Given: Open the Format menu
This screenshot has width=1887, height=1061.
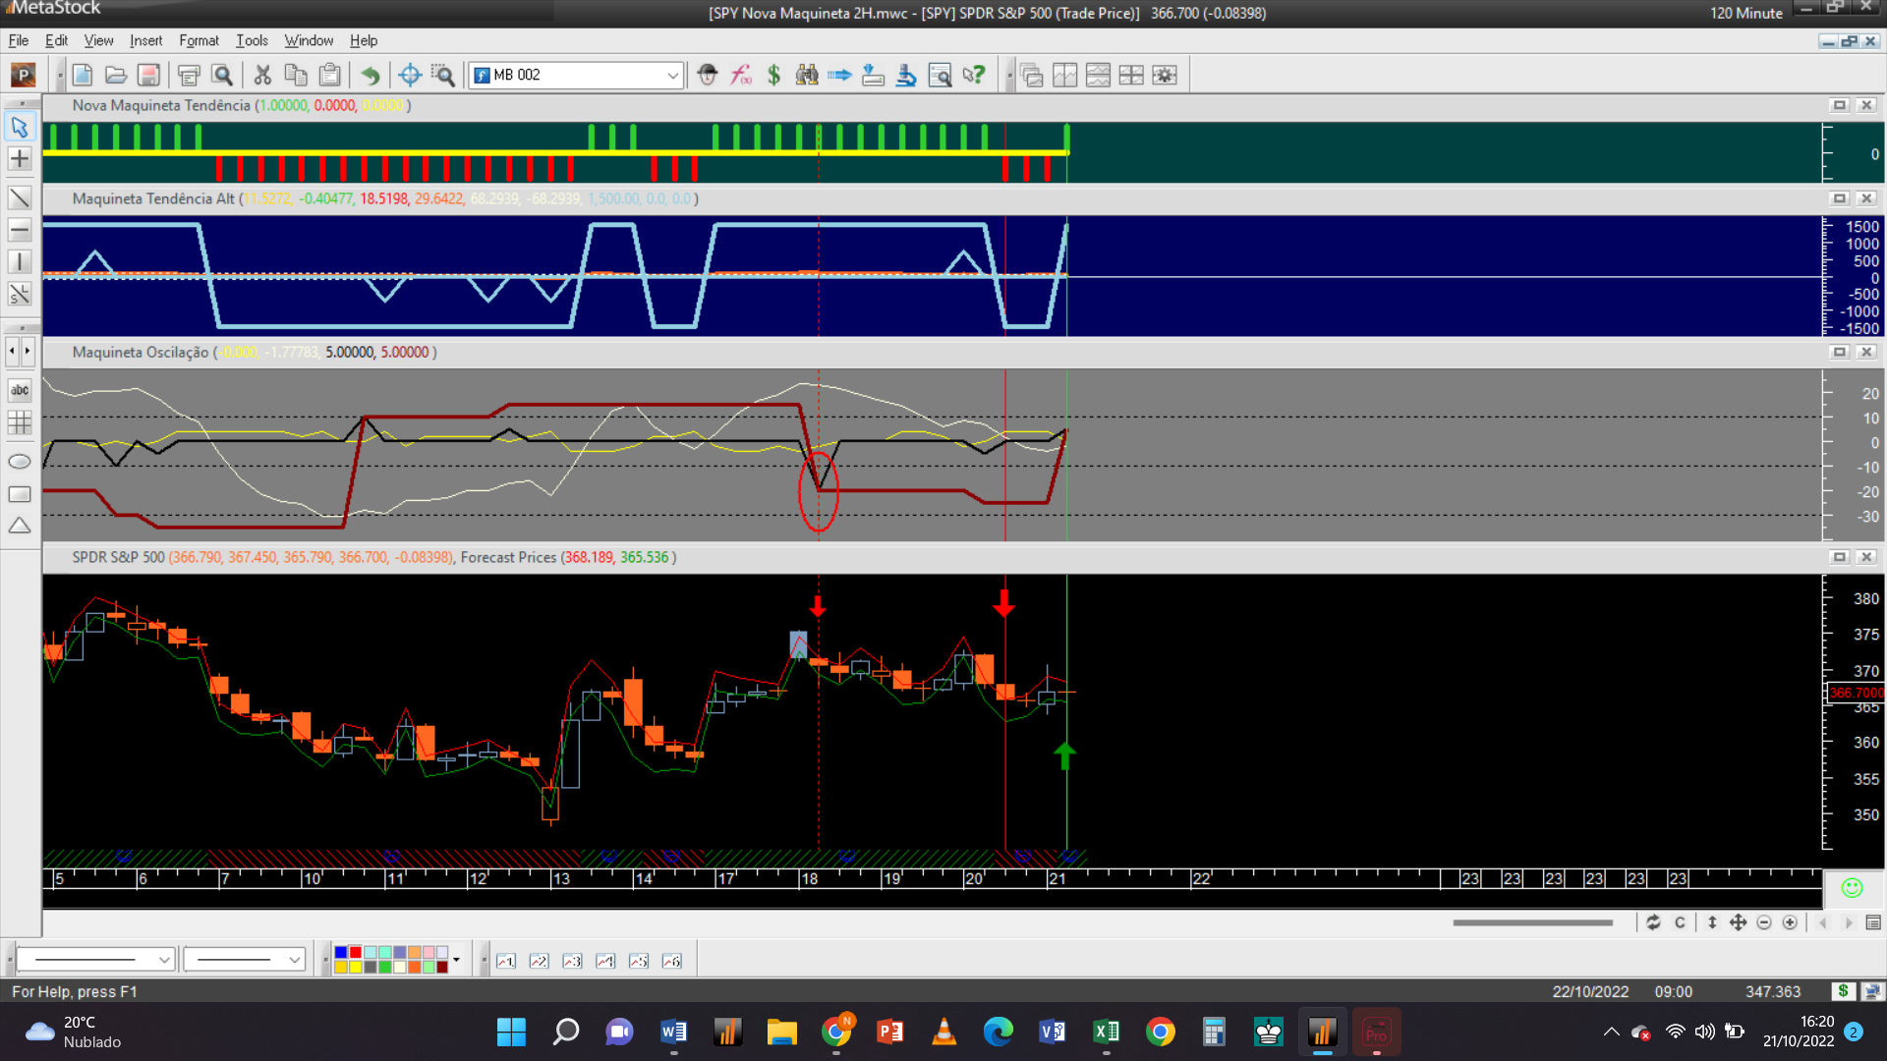Looking at the screenshot, I should [x=199, y=40].
